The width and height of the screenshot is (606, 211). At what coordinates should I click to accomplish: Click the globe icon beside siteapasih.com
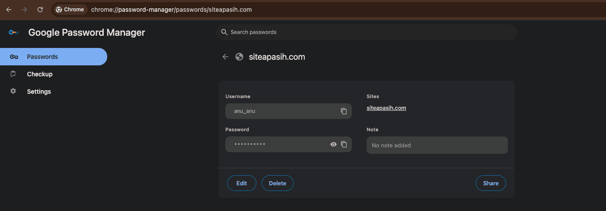tap(239, 57)
